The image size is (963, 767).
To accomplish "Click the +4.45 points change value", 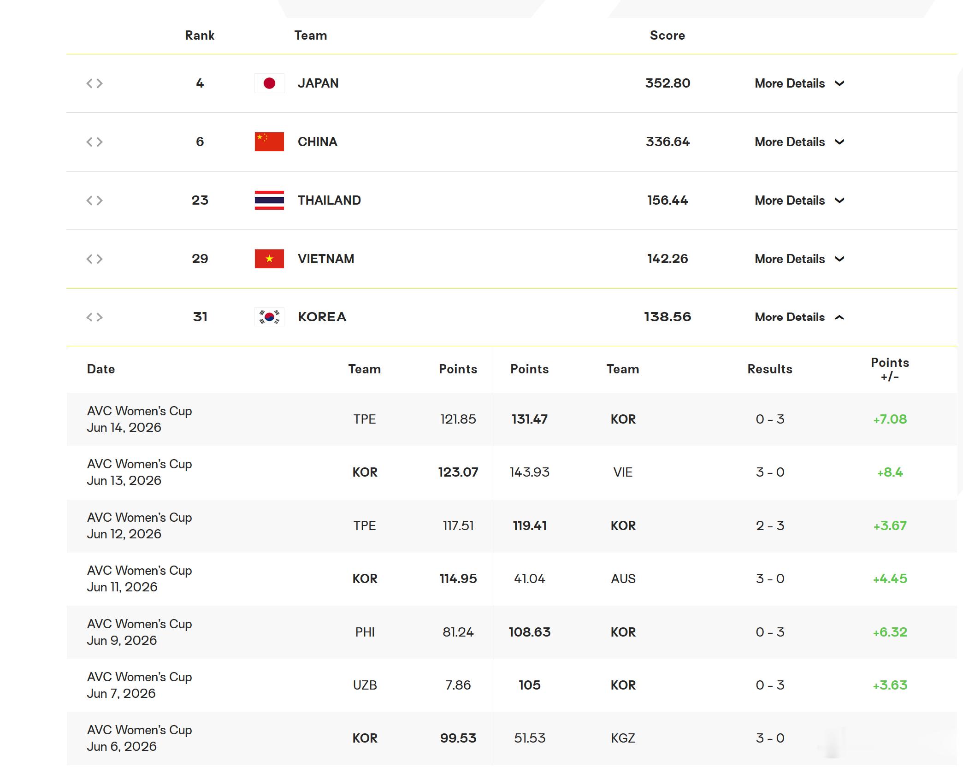I will pyautogui.click(x=890, y=578).
